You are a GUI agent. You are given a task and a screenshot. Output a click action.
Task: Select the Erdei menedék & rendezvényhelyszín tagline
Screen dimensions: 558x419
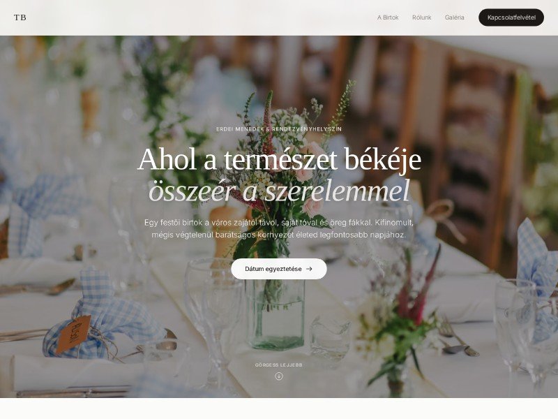(x=279, y=129)
